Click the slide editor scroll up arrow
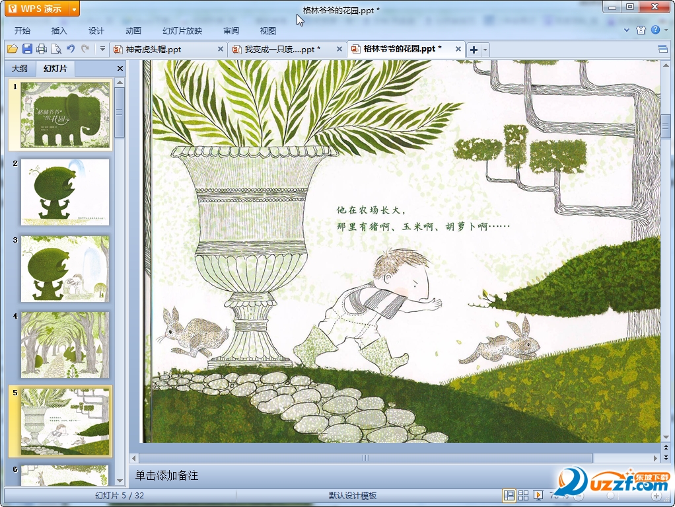675x507 pixels. pos(666,65)
